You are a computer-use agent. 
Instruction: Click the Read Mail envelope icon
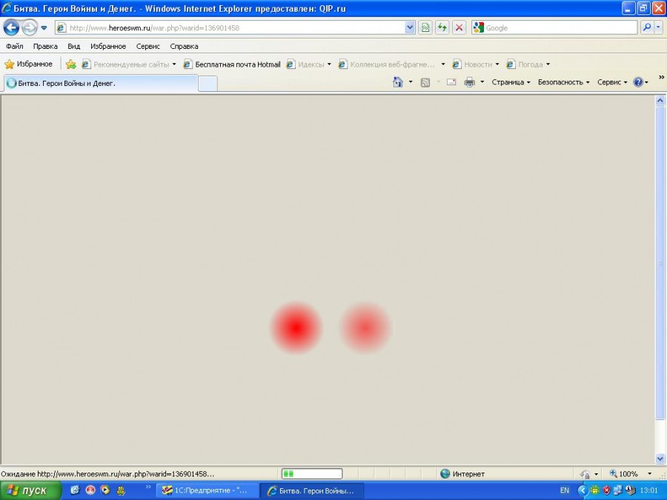(x=451, y=82)
